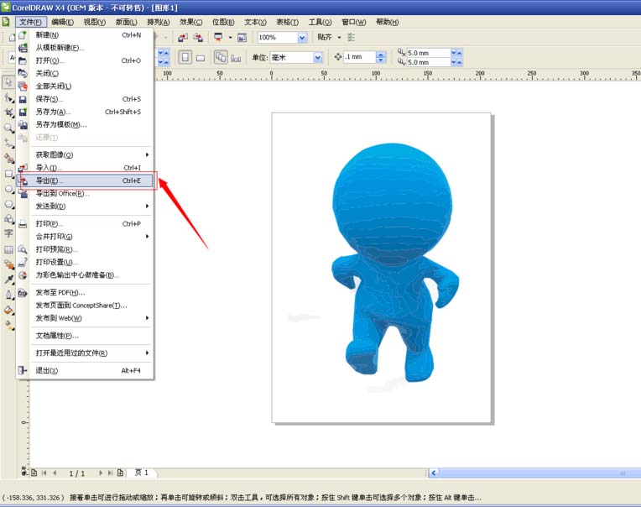Expand the Snap to dropdown arrow
The width and height of the screenshot is (641, 507).
339,37
